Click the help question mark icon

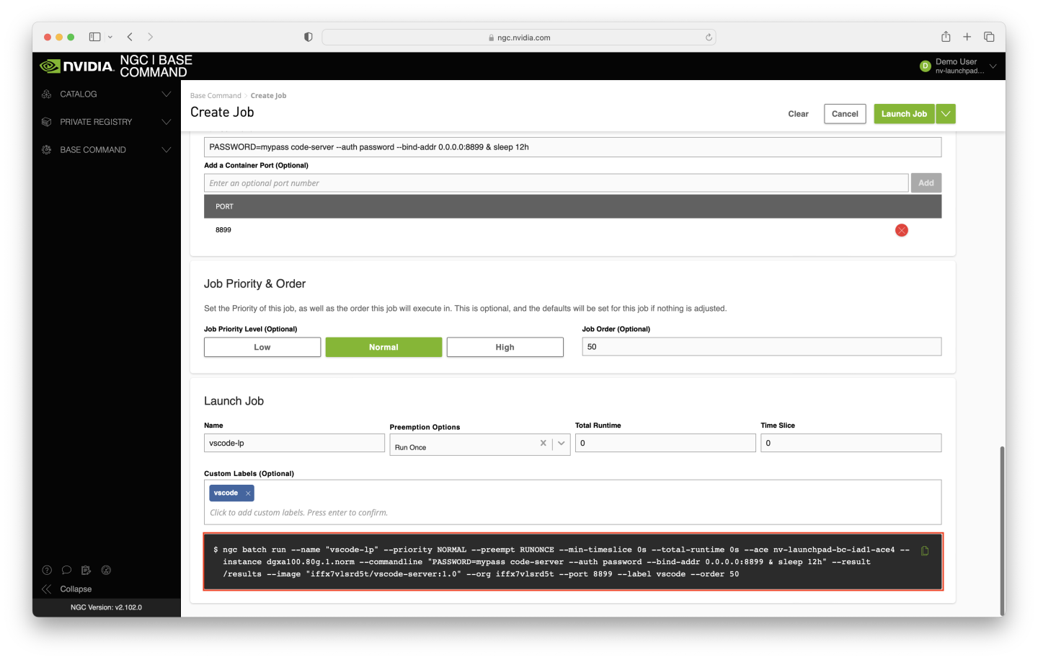click(47, 570)
